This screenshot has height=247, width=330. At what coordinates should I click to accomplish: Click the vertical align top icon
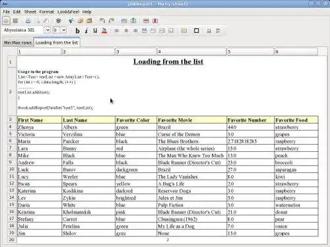pos(153,31)
